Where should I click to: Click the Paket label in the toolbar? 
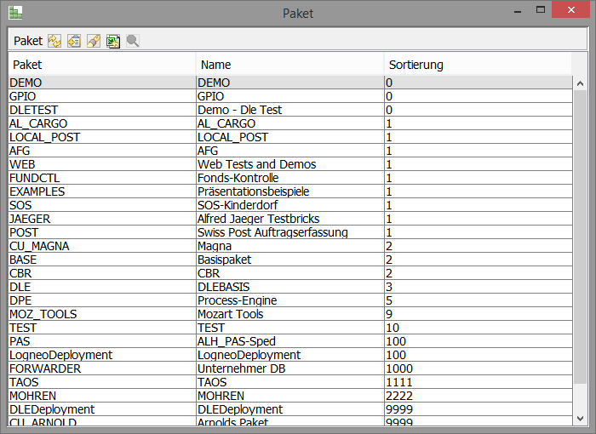coord(27,41)
